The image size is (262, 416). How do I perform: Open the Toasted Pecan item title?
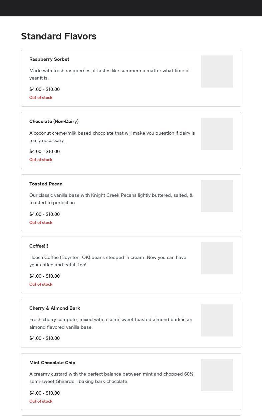pos(46,184)
